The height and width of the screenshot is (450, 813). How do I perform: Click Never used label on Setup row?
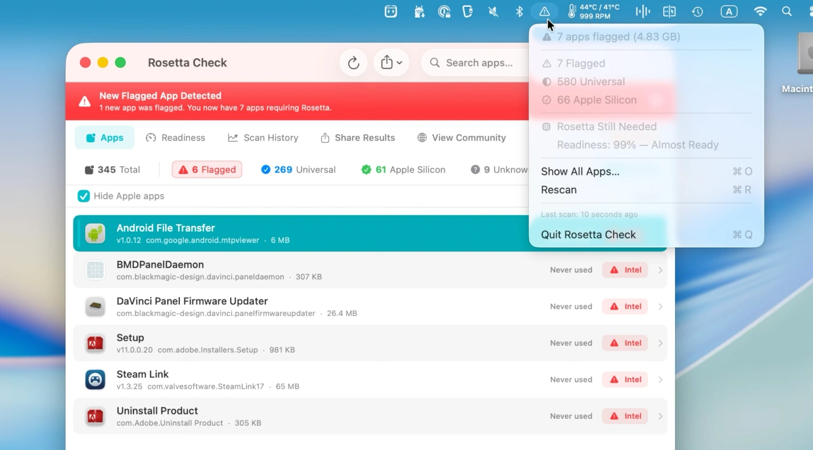coord(571,343)
